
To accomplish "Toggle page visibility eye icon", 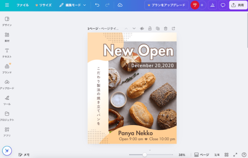I will (x=142, y=29).
